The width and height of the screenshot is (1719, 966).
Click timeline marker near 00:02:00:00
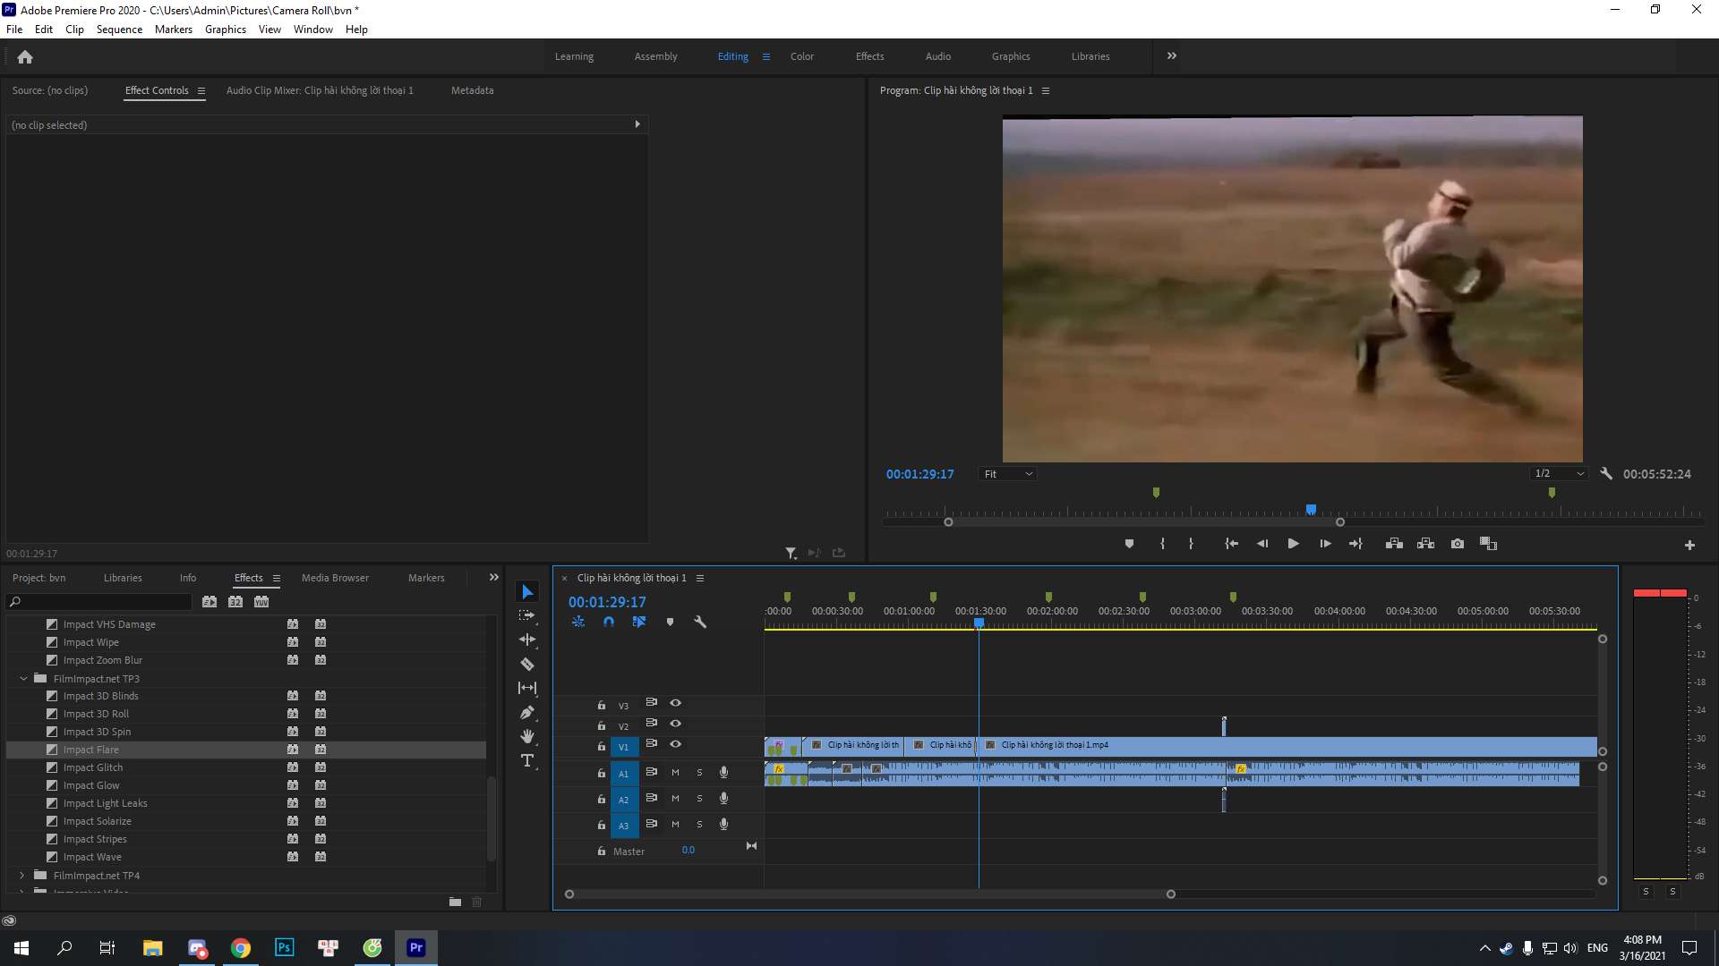click(x=1048, y=597)
